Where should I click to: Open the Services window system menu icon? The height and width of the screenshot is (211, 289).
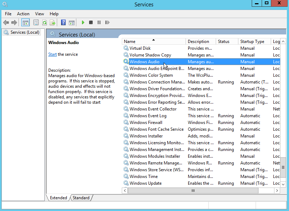(x=5, y=4)
